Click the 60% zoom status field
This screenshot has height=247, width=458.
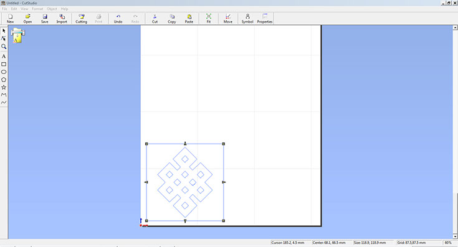click(448, 243)
